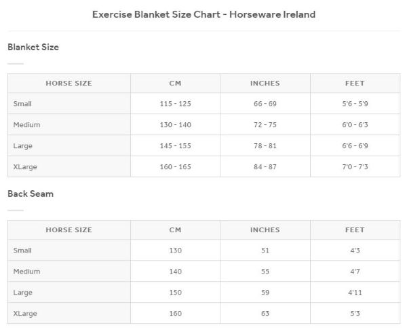Click the 4'11 back seam feet value

[x=355, y=293]
